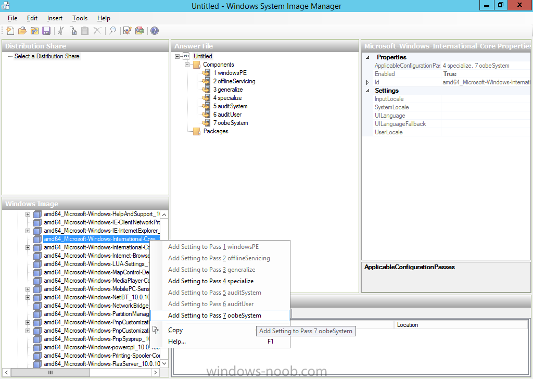This screenshot has height=379, width=533.
Task: Open help using the blue question icon
Action: tap(154, 31)
